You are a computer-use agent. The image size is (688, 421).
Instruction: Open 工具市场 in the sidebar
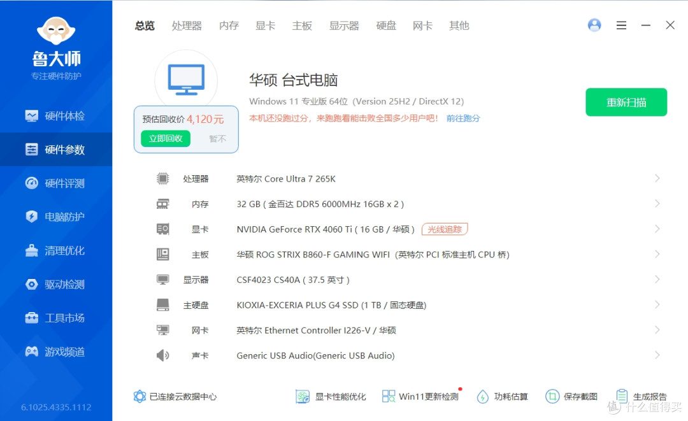55,318
